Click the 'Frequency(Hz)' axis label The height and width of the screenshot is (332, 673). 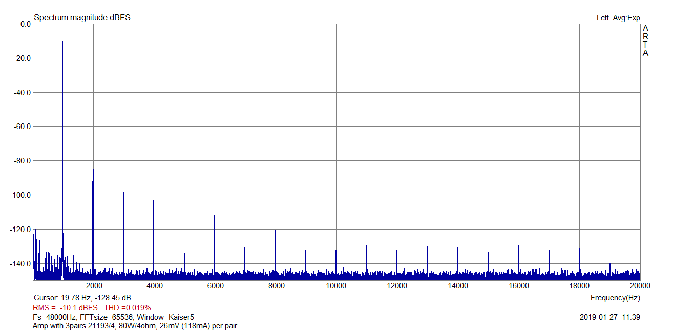click(x=615, y=298)
